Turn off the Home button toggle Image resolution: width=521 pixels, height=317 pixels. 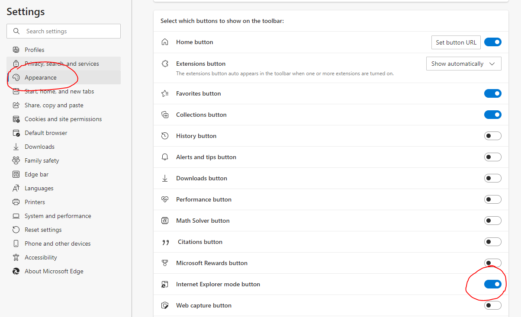[493, 42]
